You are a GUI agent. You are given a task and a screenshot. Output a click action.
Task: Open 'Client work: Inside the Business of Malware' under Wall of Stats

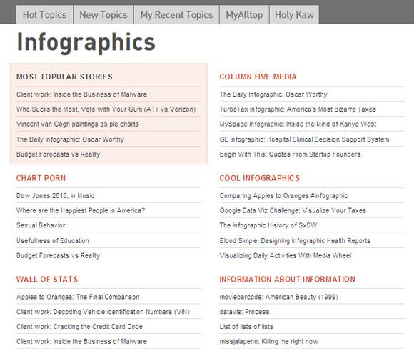[81, 341]
